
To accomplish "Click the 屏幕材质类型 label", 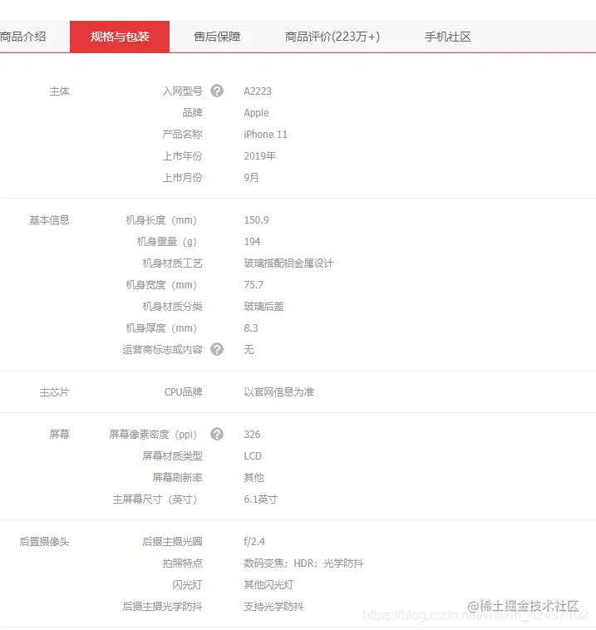I will pos(172,456).
